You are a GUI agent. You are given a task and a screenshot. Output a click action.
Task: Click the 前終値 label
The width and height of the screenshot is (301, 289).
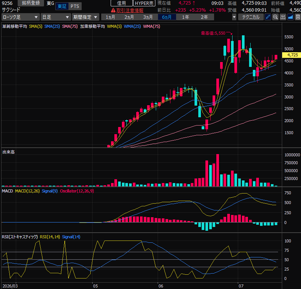click(x=278, y=3)
